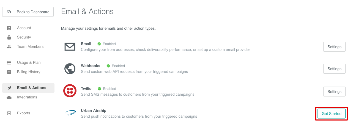353x127 pixels.
Task: Click the Security padlock icon
Action: coord(9,37)
